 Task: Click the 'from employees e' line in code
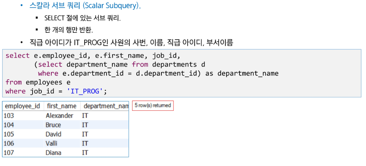pyautogui.click(x=38, y=82)
